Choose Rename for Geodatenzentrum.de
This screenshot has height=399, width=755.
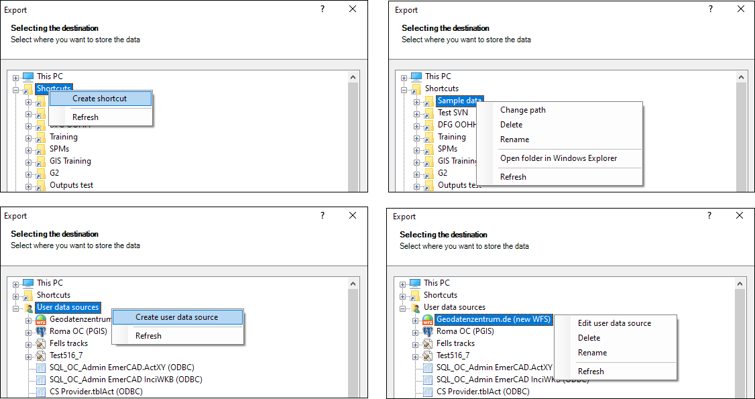coord(593,352)
